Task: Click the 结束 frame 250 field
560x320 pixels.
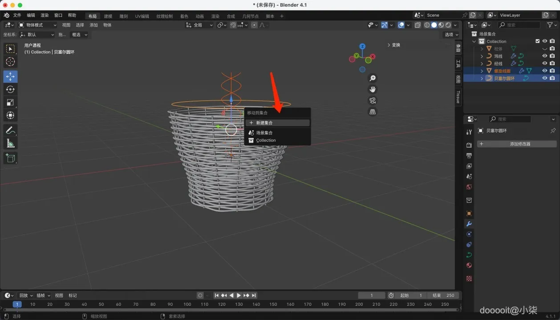Action: pyautogui.click(x=443, y=296)
